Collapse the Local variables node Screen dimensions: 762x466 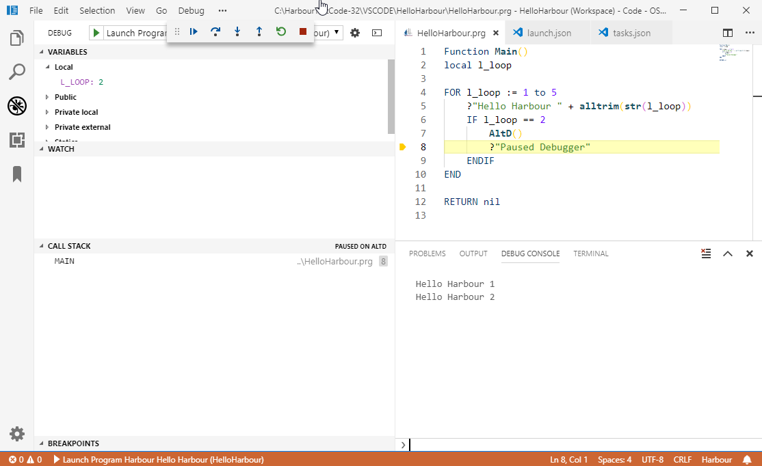64,67
